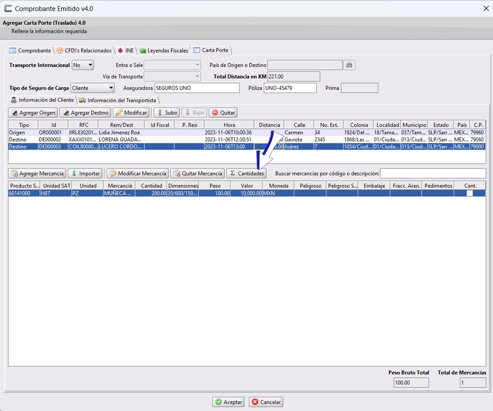Viewport: 493px width, 411px height.
Task: Click the Total de Mercancías field
Action: point(473,383)
